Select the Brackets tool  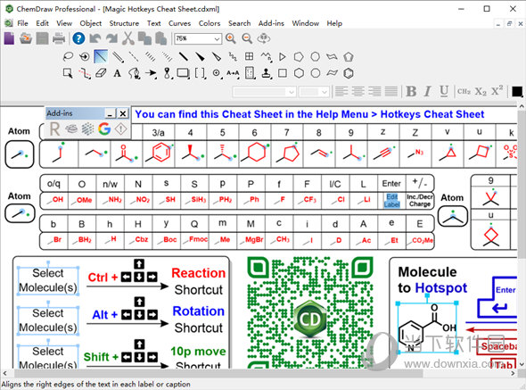coord(200,73)
